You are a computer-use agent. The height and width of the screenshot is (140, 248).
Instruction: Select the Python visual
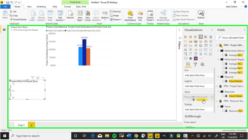click(x=206, y=54)
